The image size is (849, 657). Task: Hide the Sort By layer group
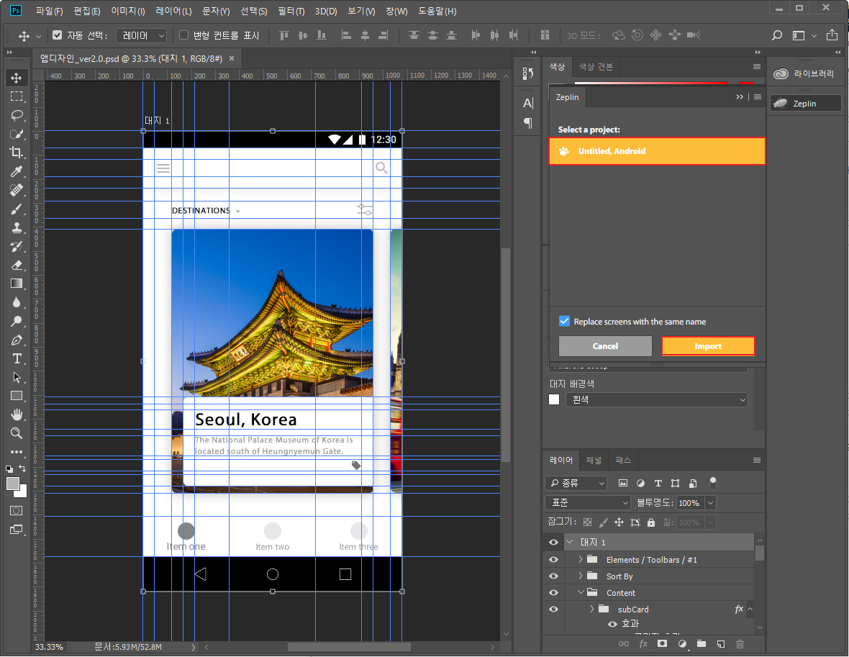click(x=553, y=576)
